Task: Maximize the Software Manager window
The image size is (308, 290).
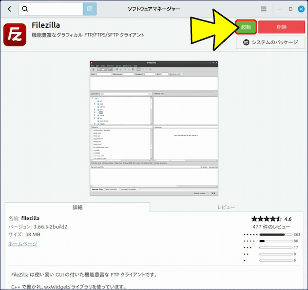Action: [291, 9]
